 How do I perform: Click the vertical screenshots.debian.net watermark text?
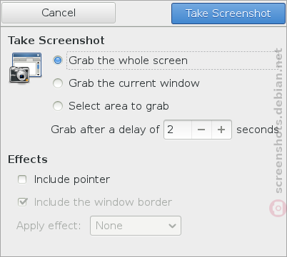pos(278,120)
